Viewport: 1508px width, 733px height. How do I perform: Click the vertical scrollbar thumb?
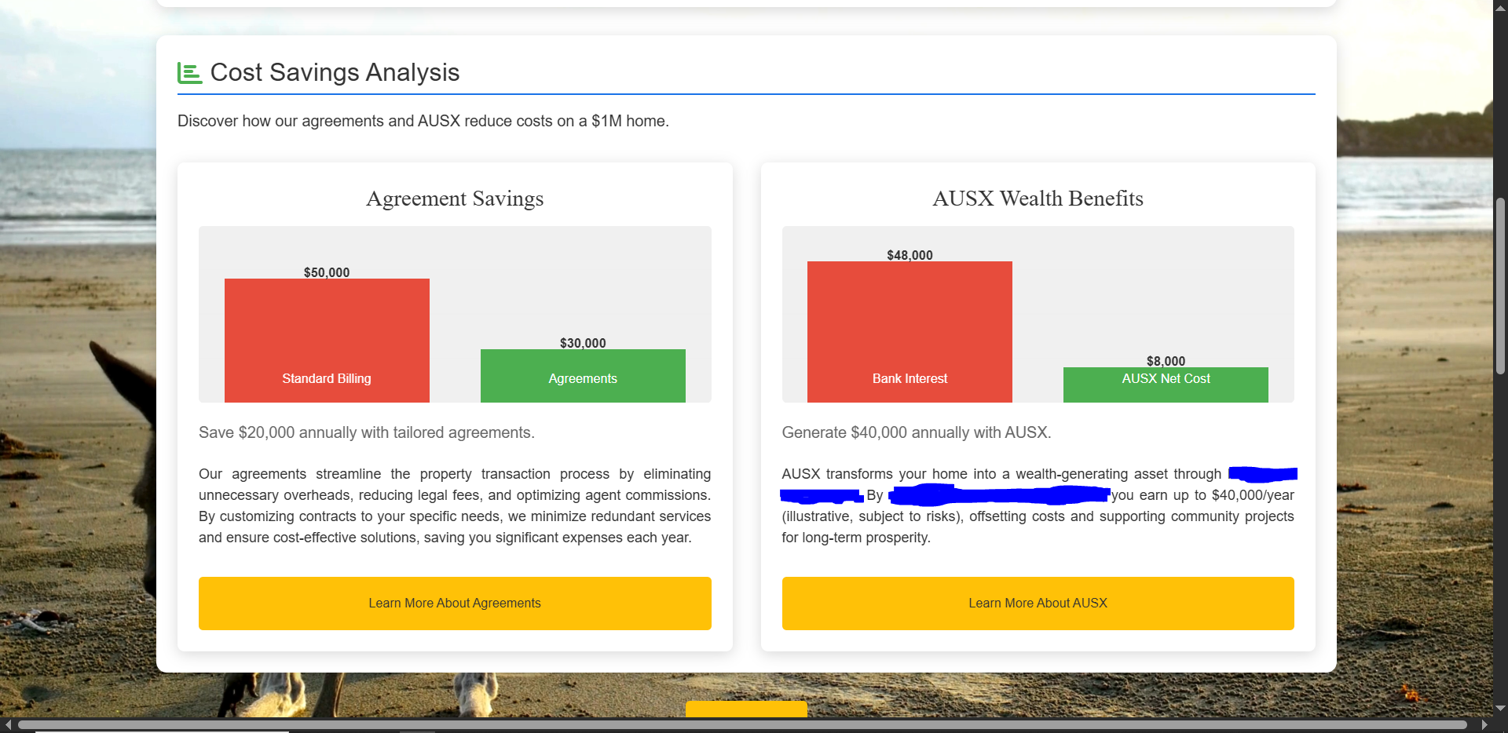(1500, 286)
